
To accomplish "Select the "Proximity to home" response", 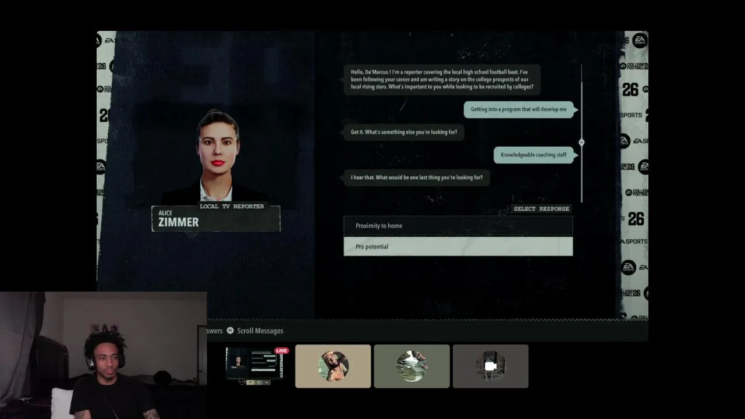I will click(x=458, y=226).
